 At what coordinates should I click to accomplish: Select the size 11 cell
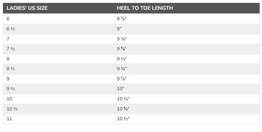click(x=59, y=119)
